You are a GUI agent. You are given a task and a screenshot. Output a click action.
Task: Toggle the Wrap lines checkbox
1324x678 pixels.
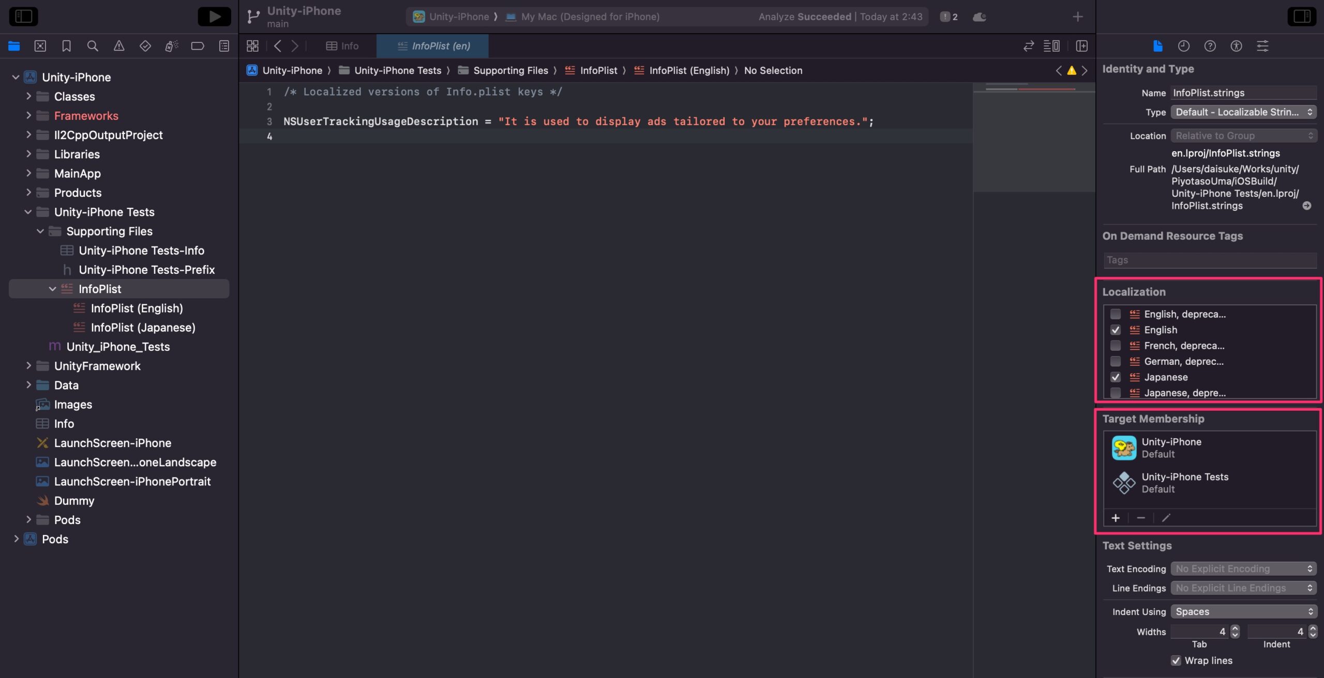[1176, 660]
